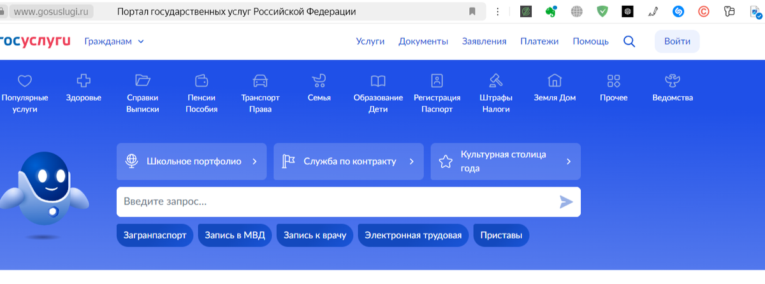This screenshot has width=765, height=284.
Task: Open the Прочее grid icon category
Action: pyautogui.click(x=613, y=88)
